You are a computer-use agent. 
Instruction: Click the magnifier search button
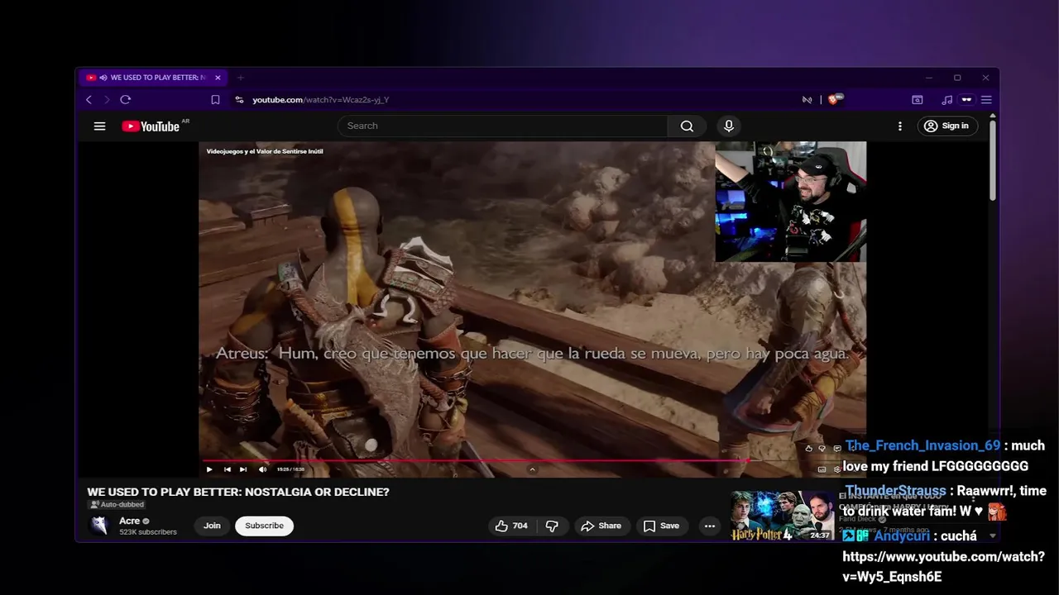(687, 126)
